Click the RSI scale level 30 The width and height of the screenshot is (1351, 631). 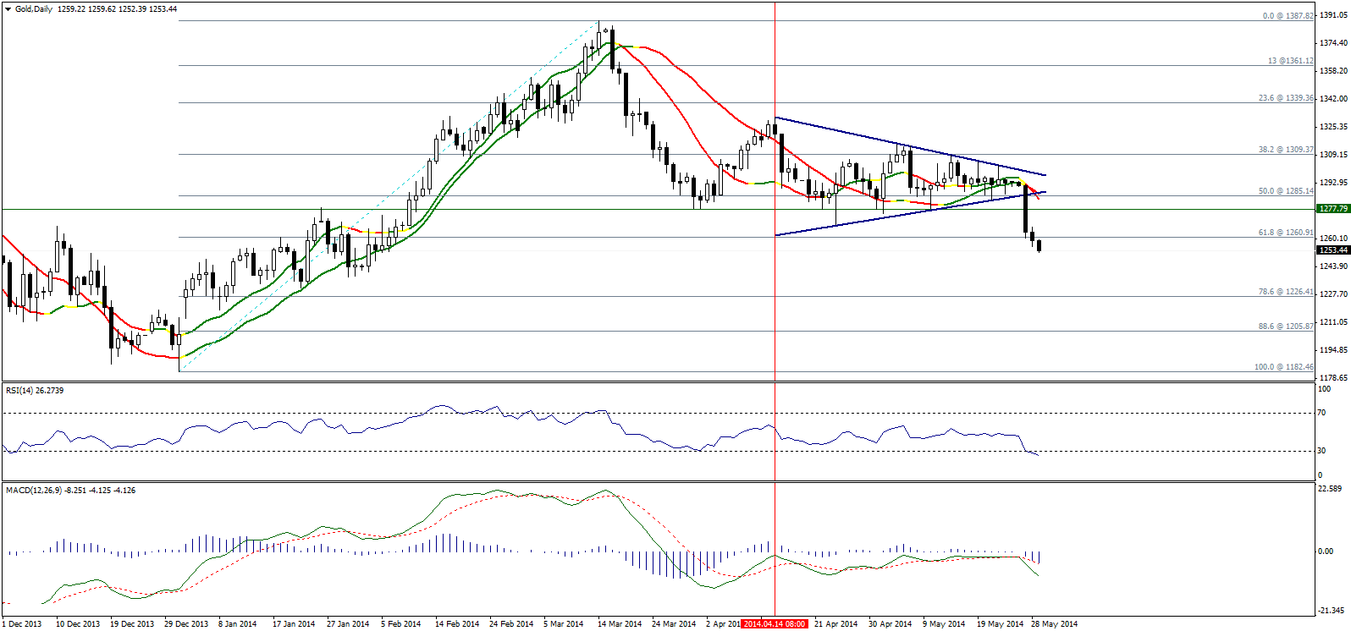click(x=1323, y=451)
